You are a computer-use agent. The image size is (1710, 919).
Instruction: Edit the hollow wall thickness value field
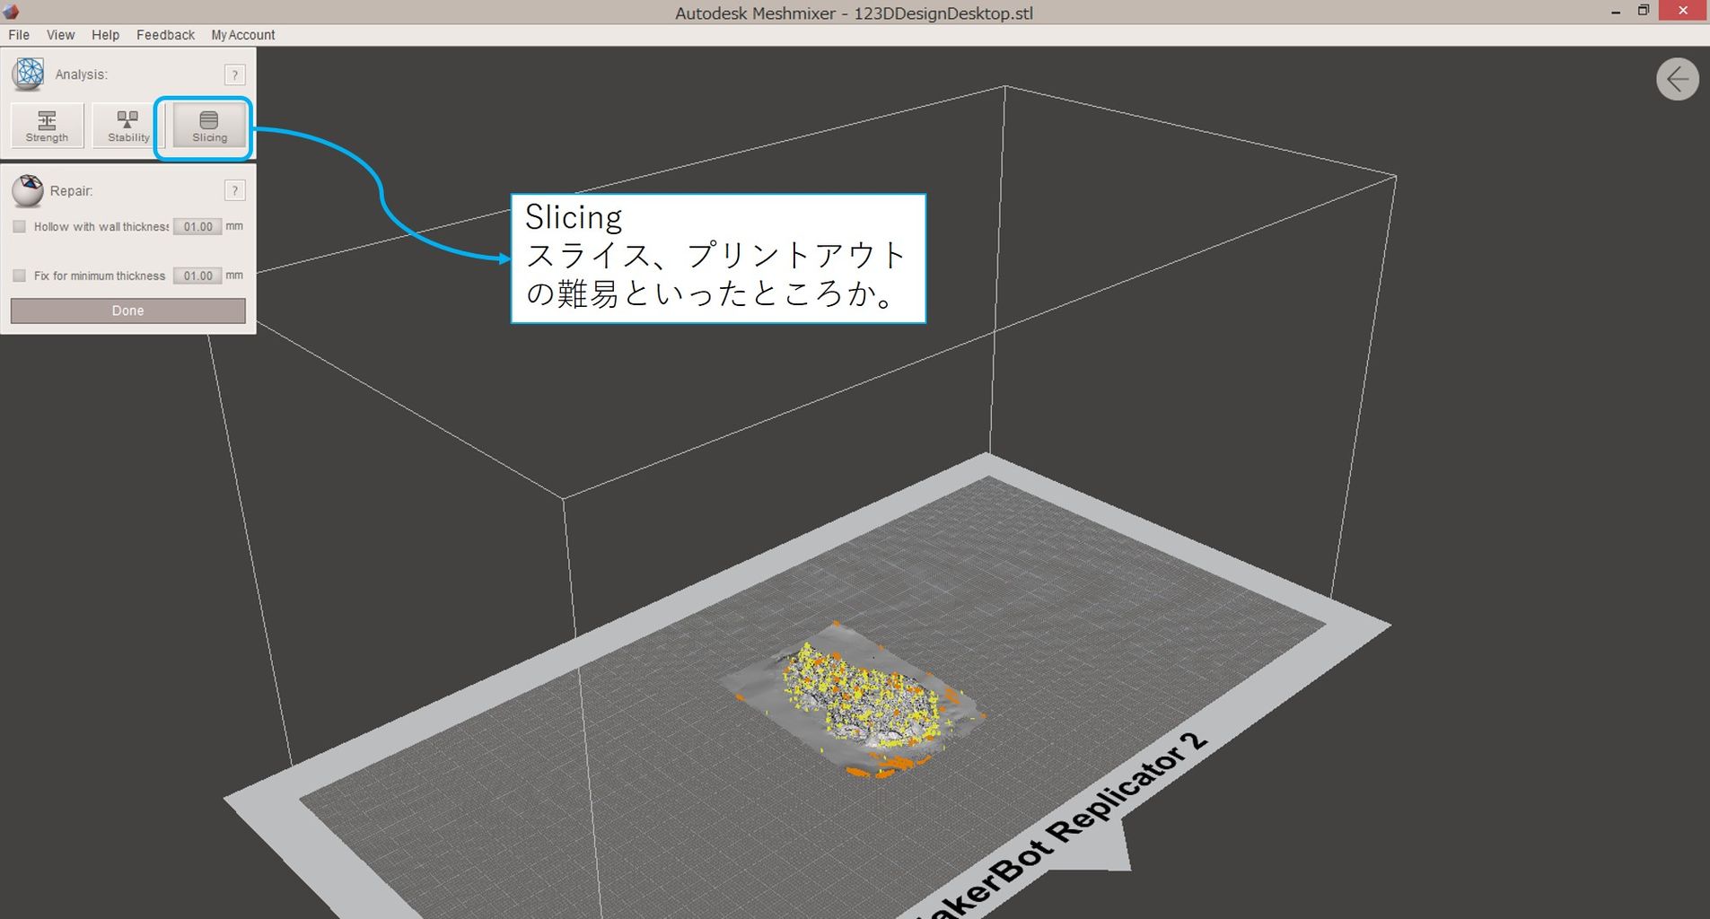197,227
